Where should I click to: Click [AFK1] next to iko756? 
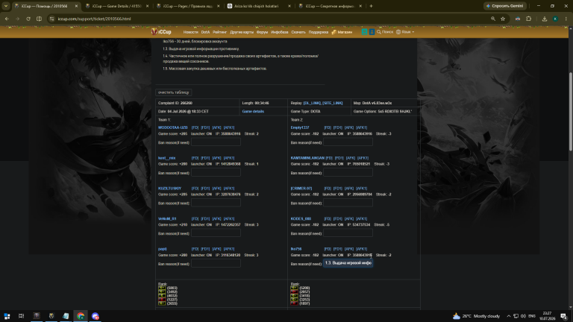click(361, 249)
